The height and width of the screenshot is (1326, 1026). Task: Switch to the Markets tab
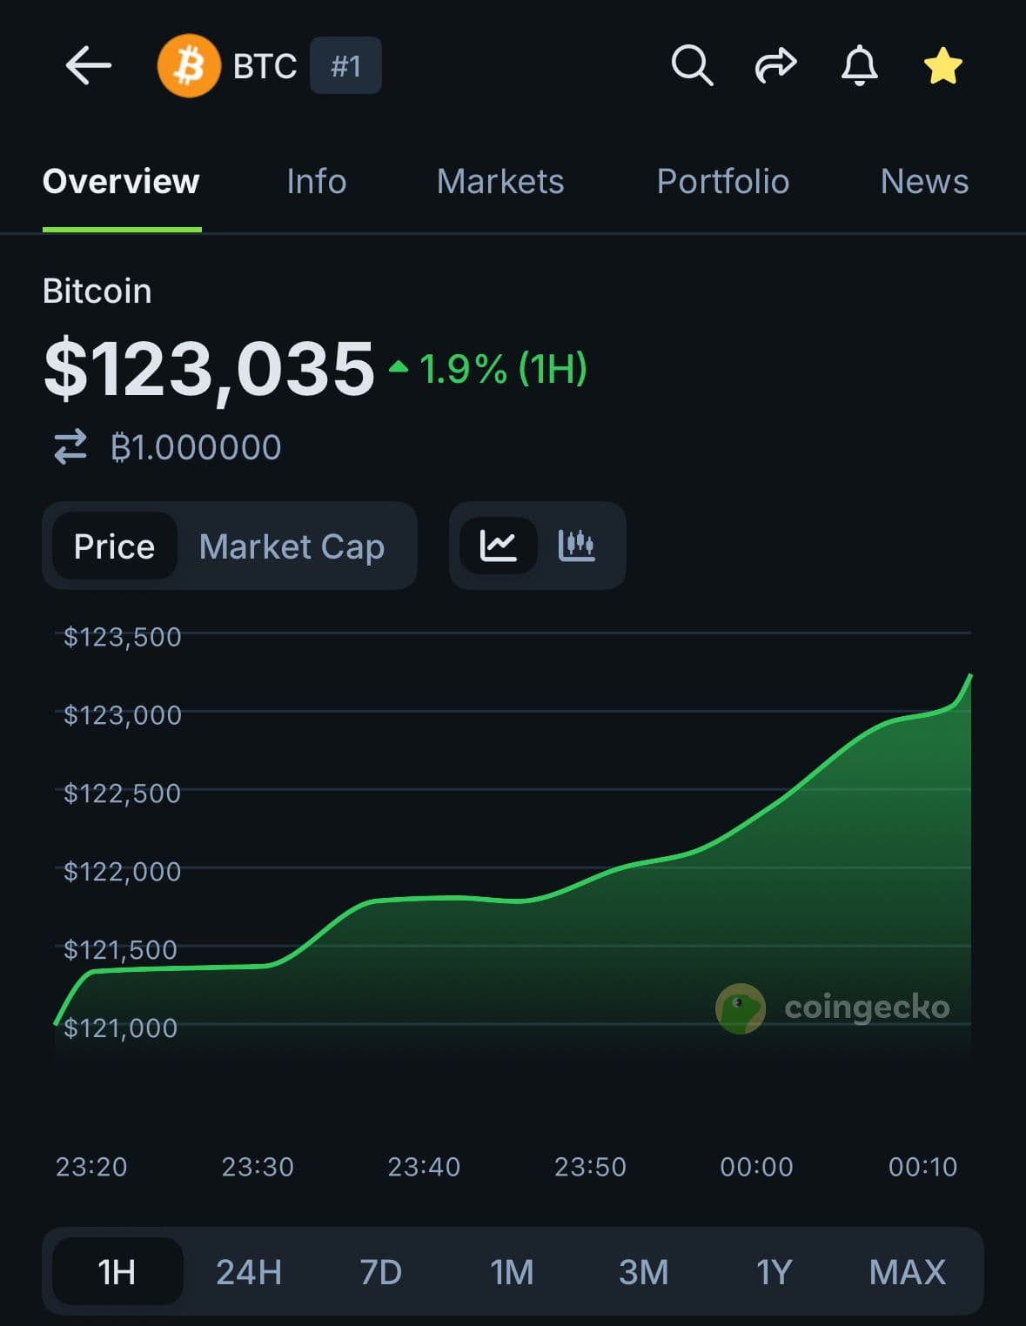(500, 182)
